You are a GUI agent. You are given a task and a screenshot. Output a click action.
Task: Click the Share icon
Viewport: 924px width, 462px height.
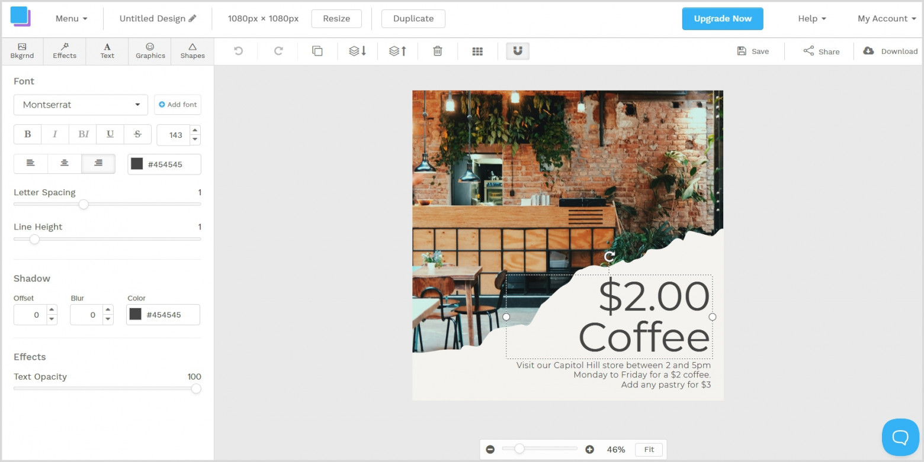[808, 51]
